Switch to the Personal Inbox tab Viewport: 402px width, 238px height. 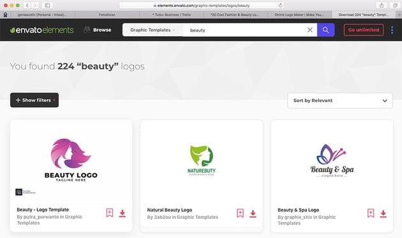(x=43, y=15)
